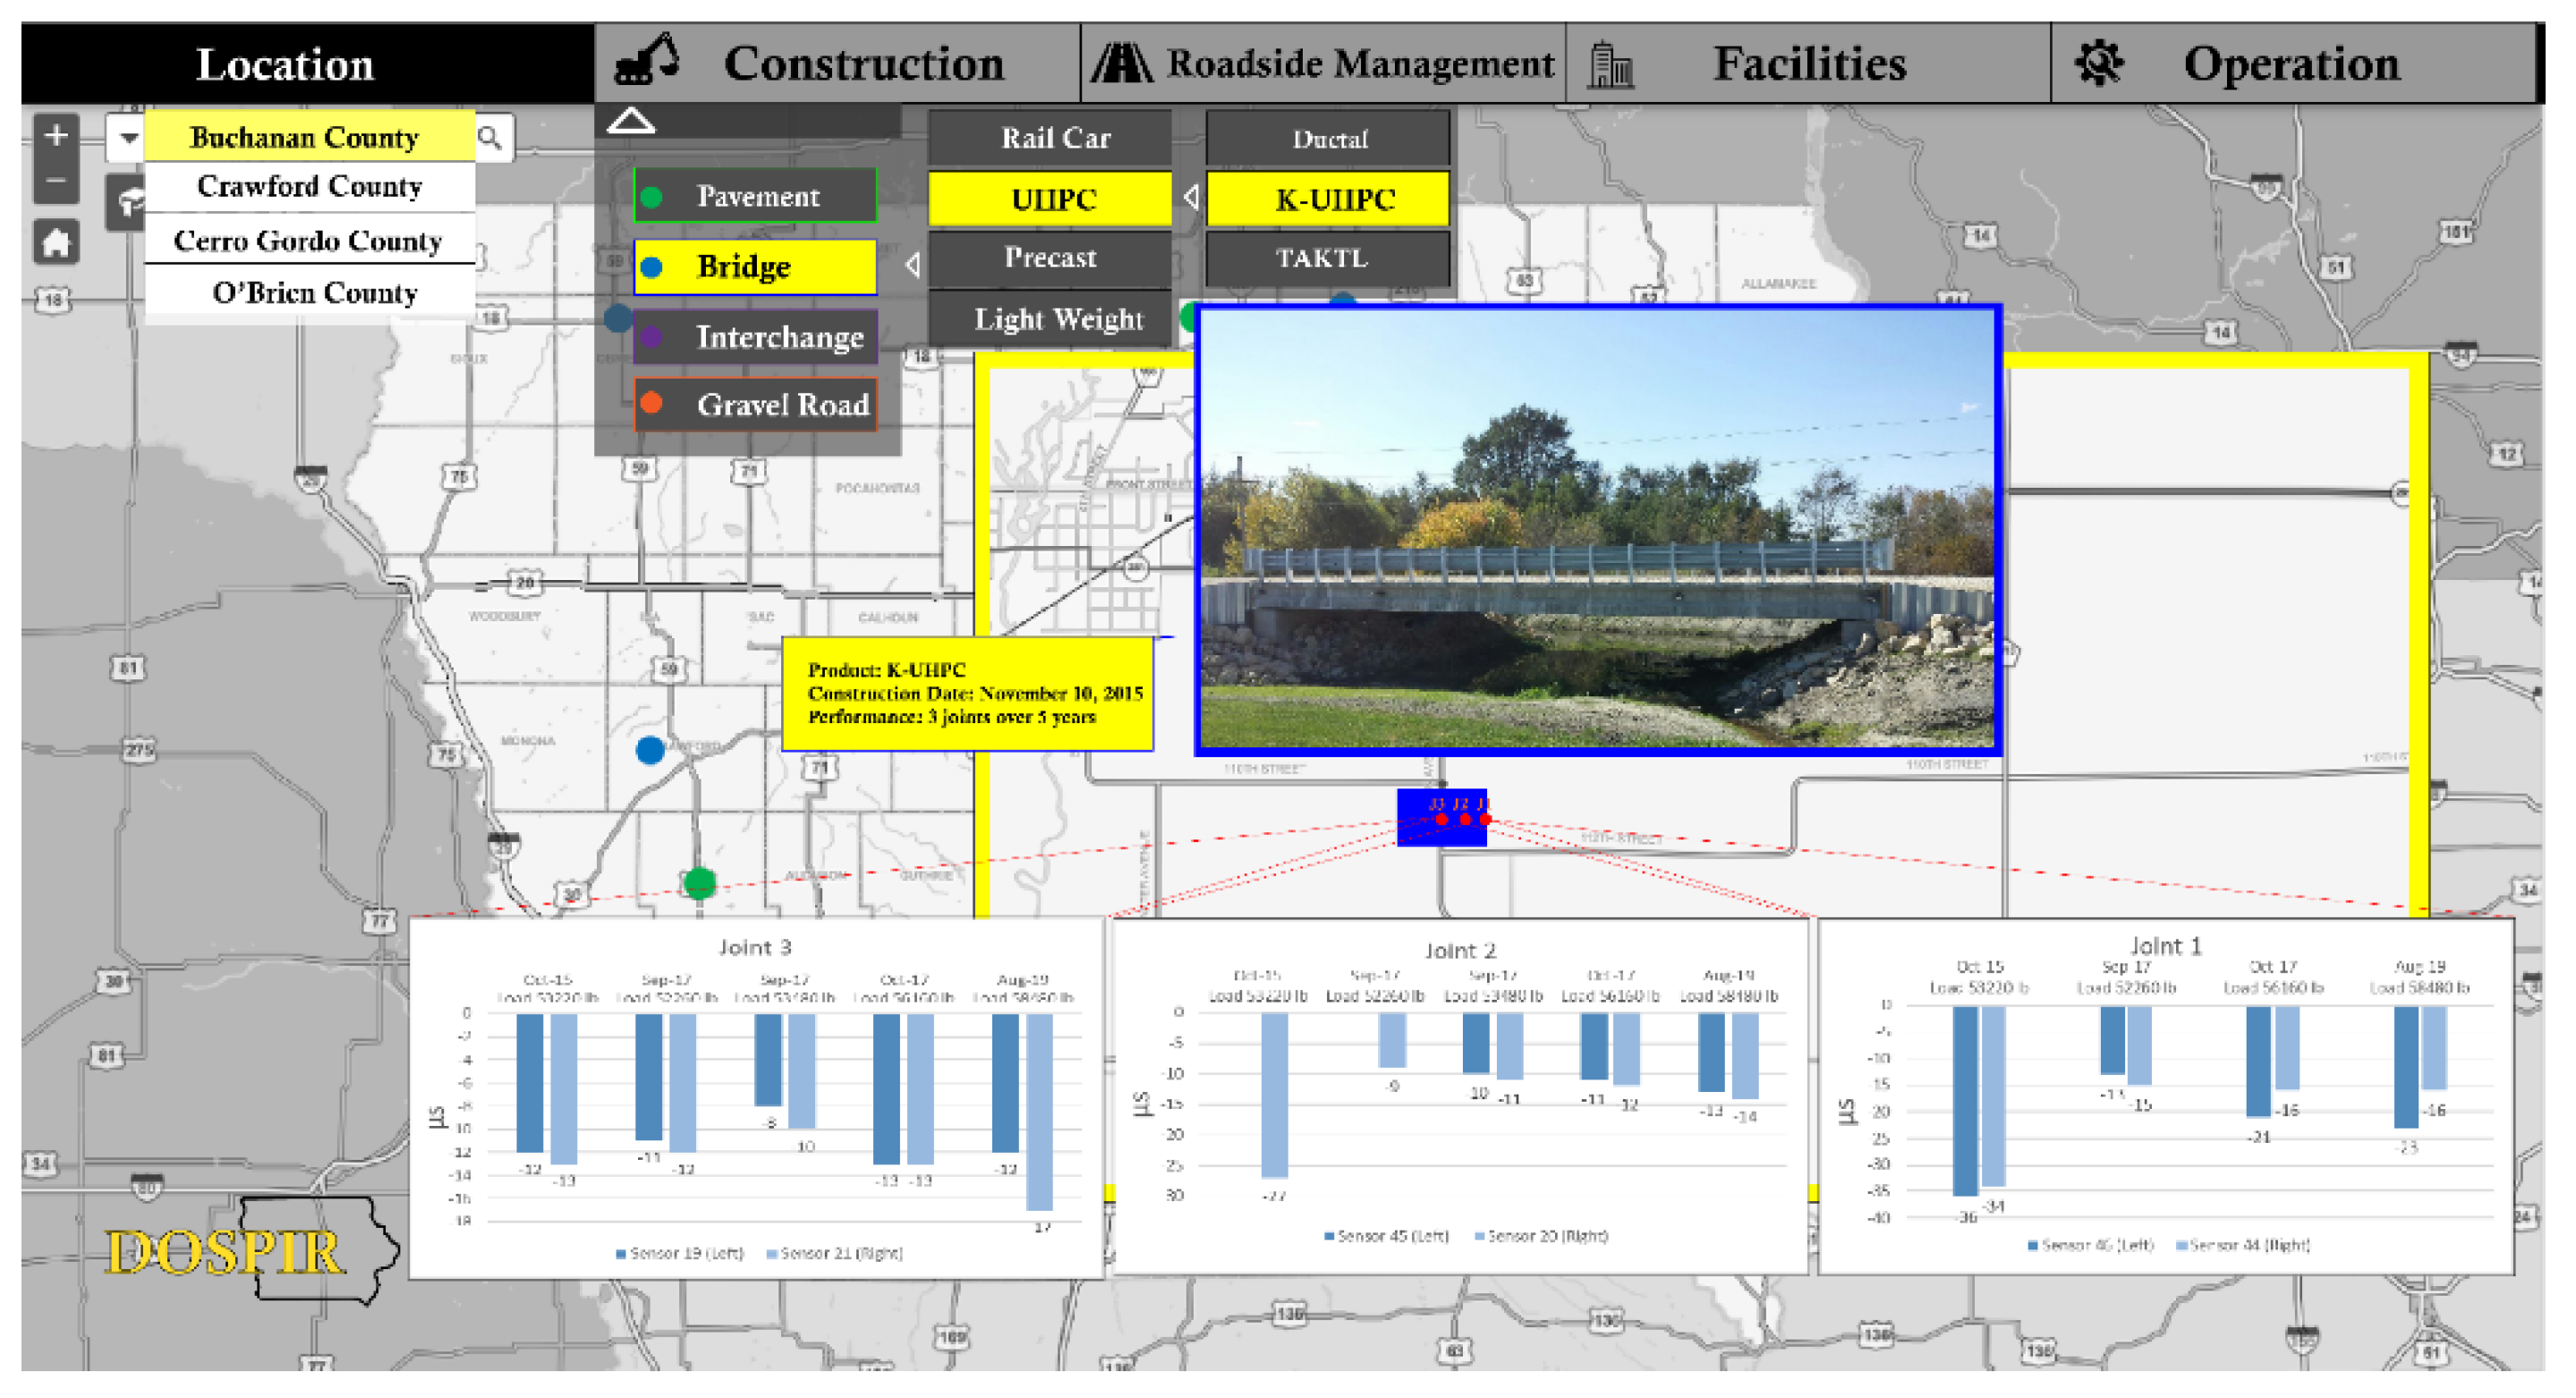
Task: Click the Roadside Management road icon
Action: (1120, 63)
